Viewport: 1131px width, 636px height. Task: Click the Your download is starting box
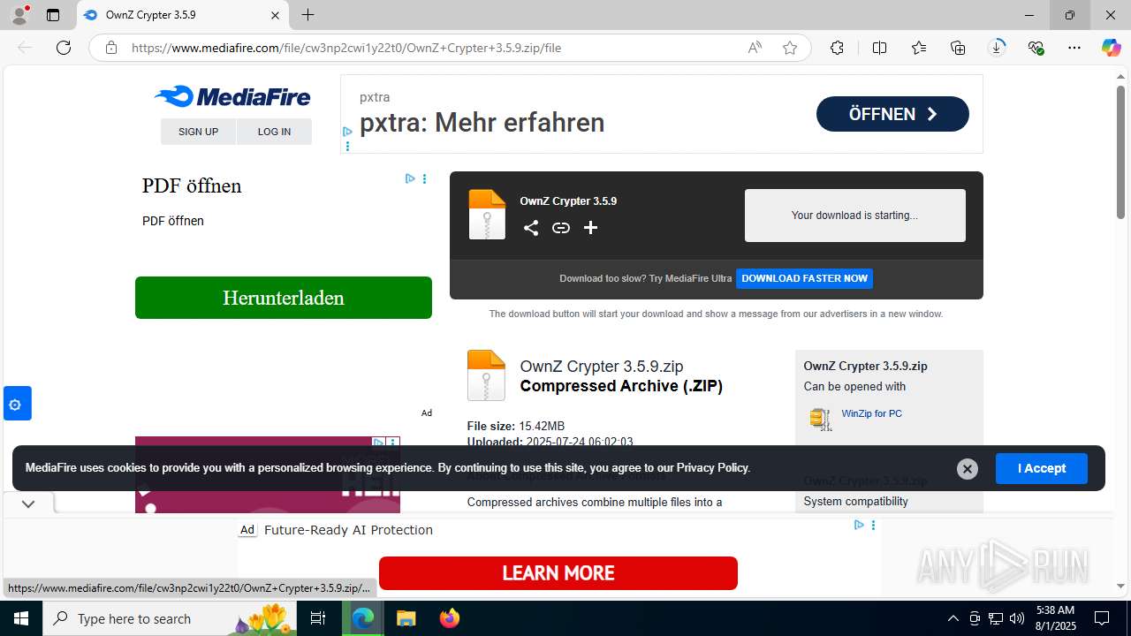click(x=855, y=216)
